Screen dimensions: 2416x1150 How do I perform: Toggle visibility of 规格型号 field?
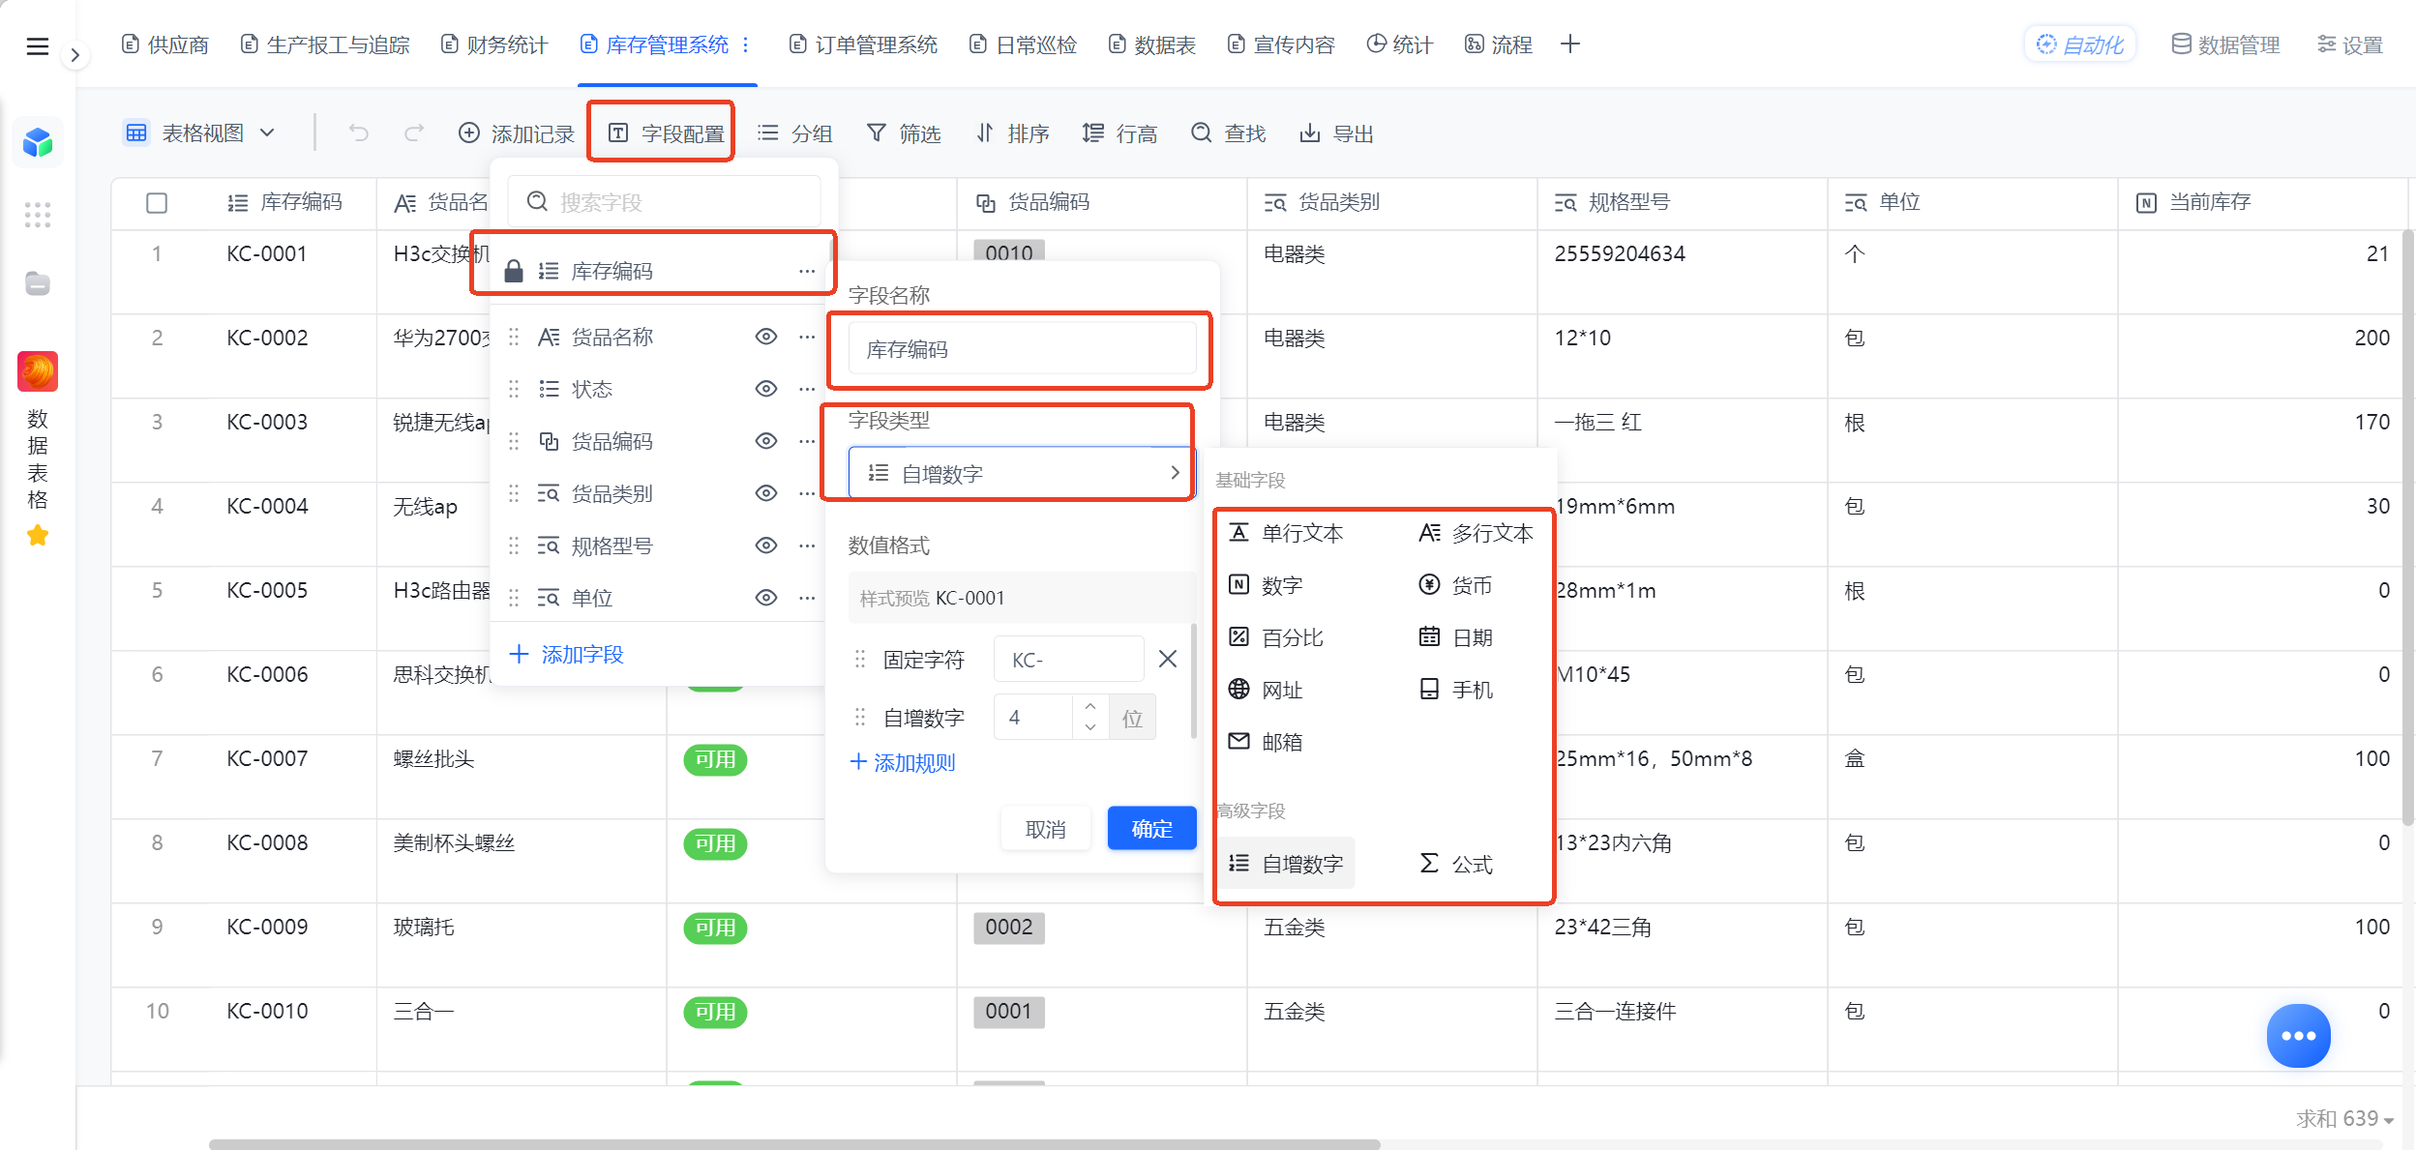pos(766,546)
